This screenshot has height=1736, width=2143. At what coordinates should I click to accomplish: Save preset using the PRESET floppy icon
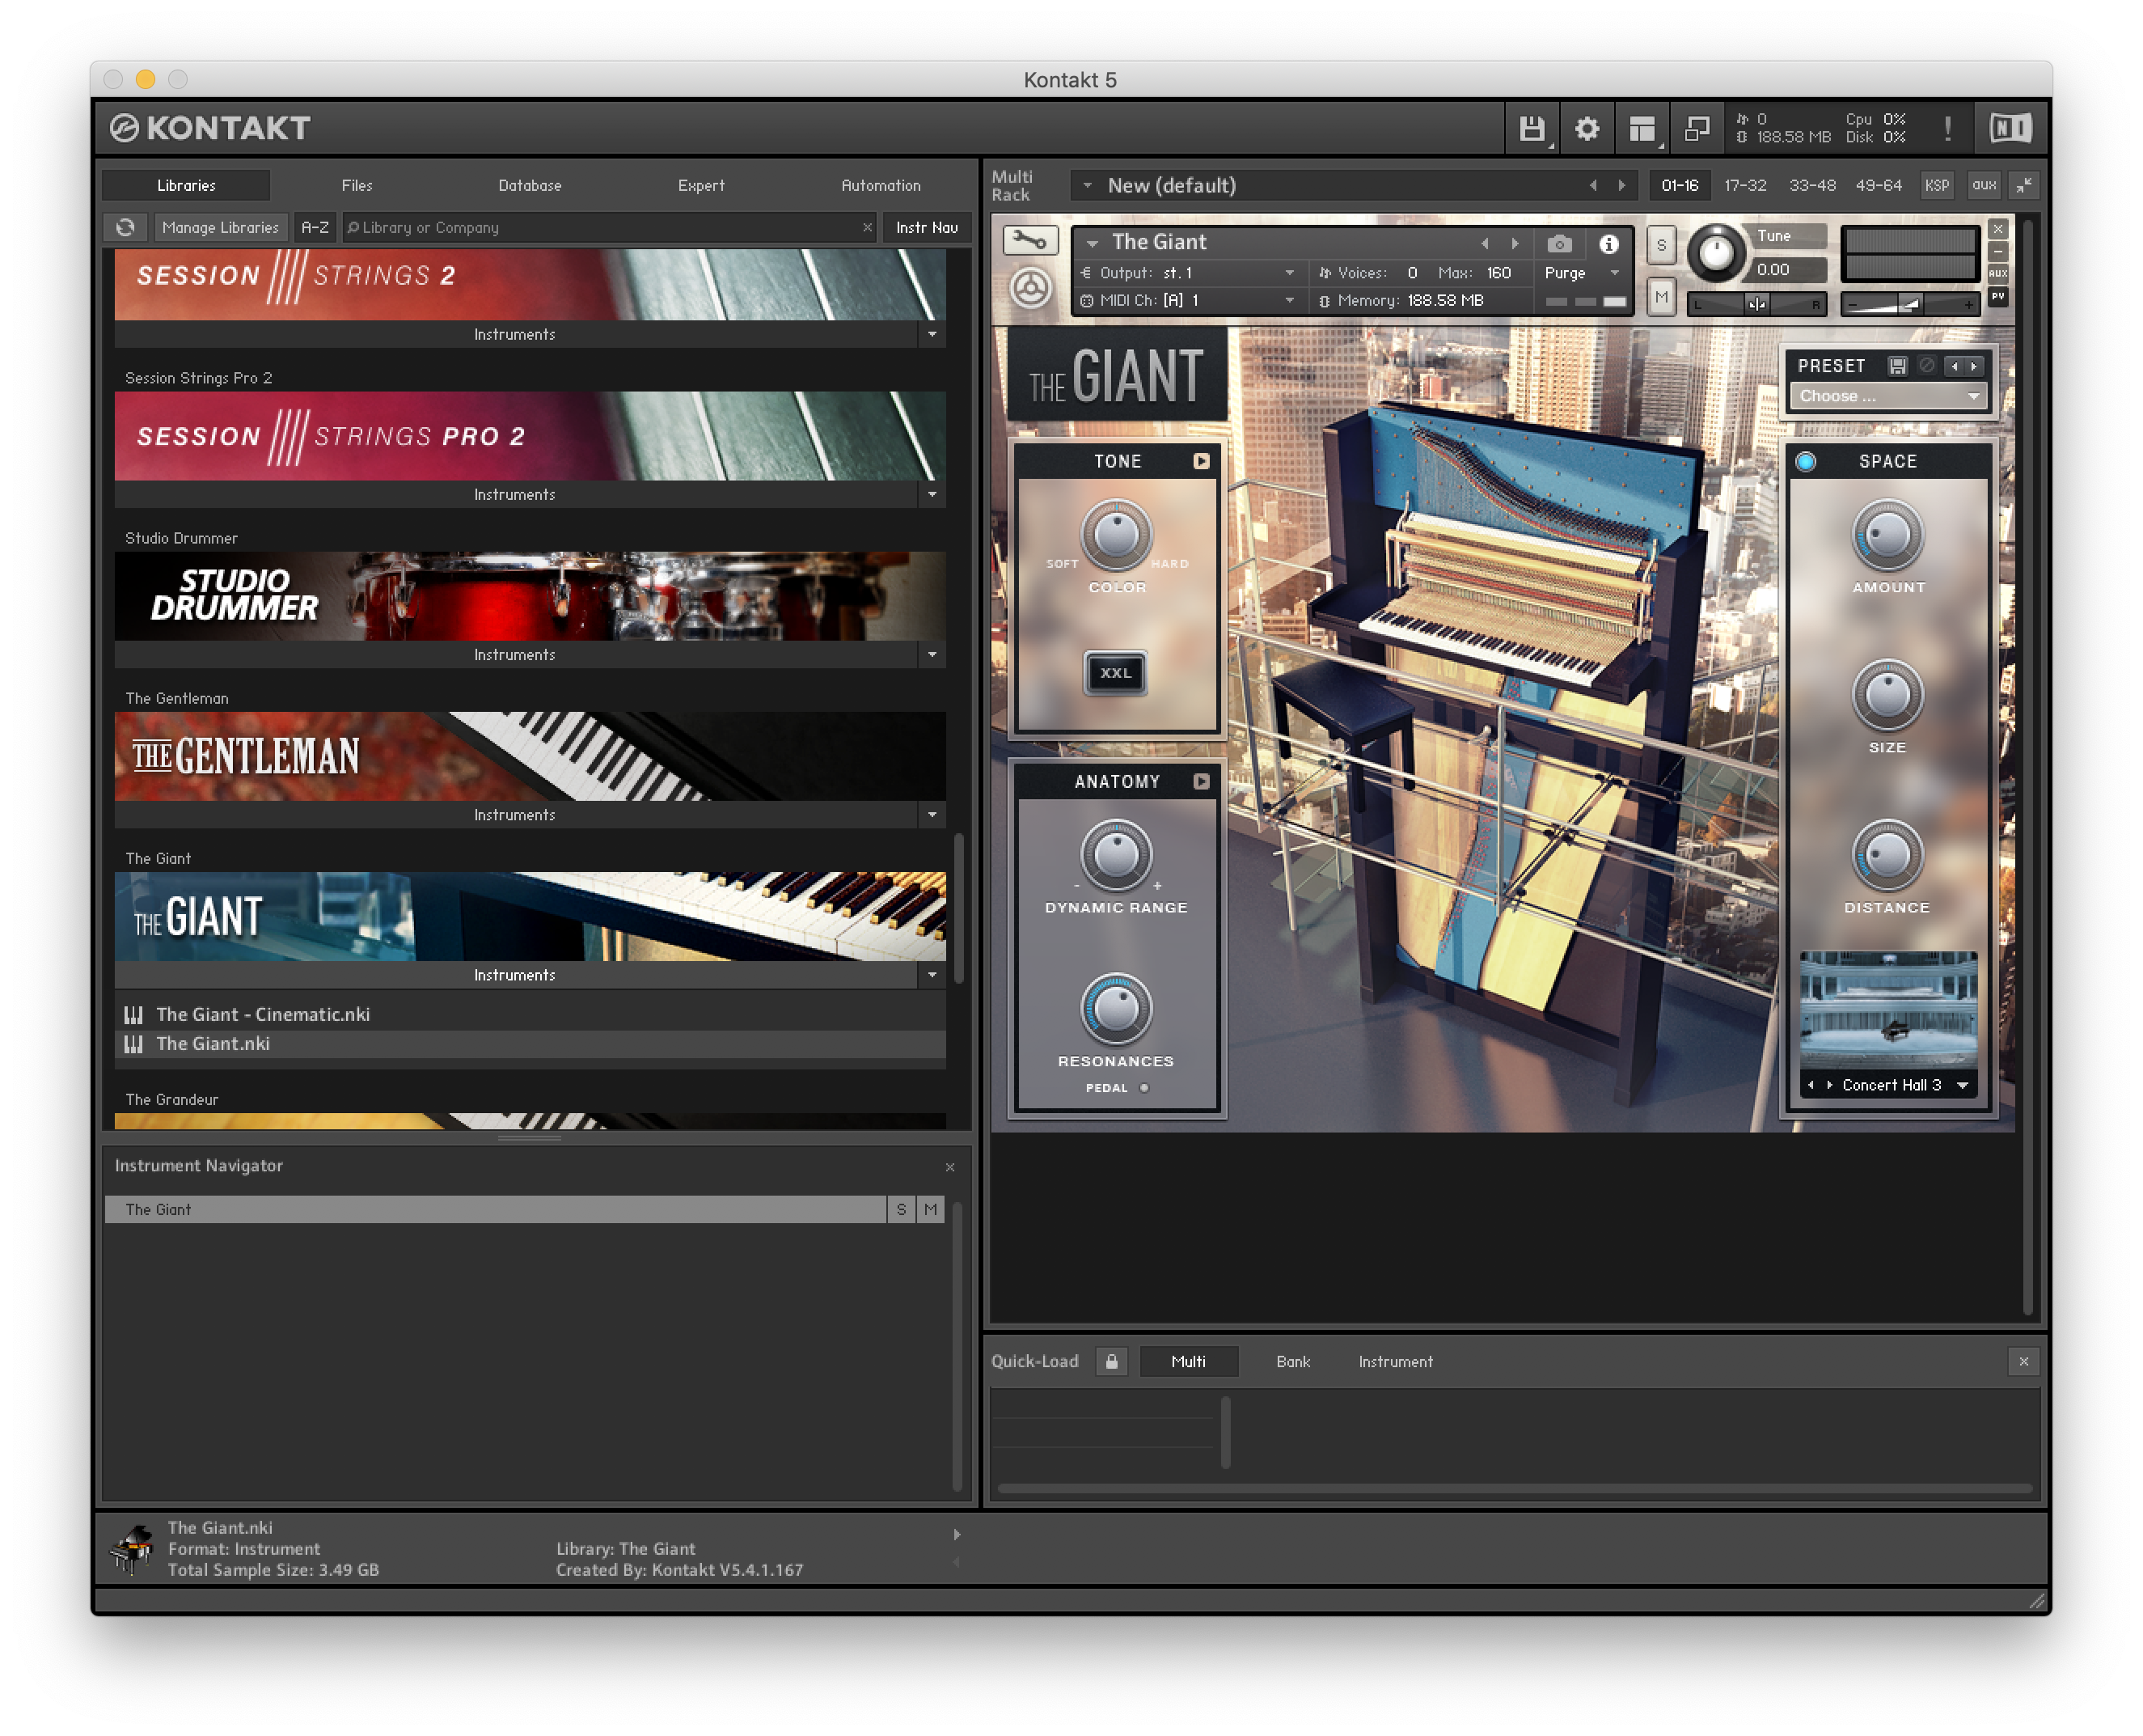pos(1897,366)
